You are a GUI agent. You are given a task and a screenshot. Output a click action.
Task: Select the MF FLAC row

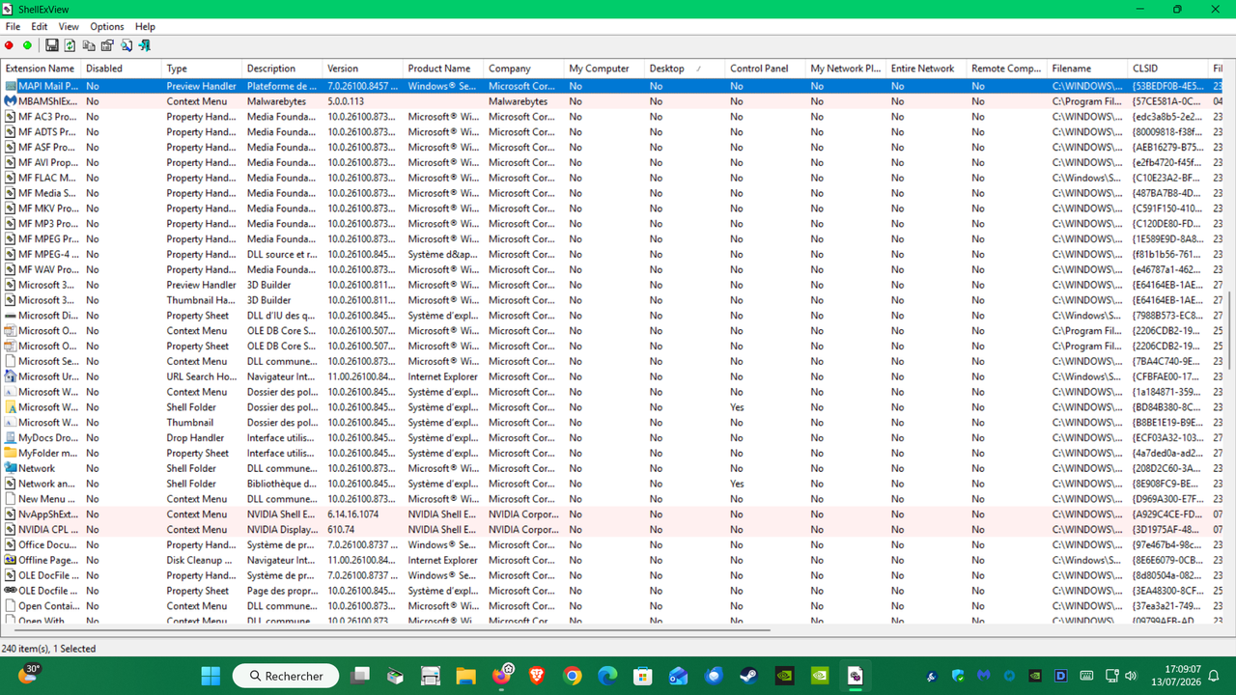[x=613, y=178]
